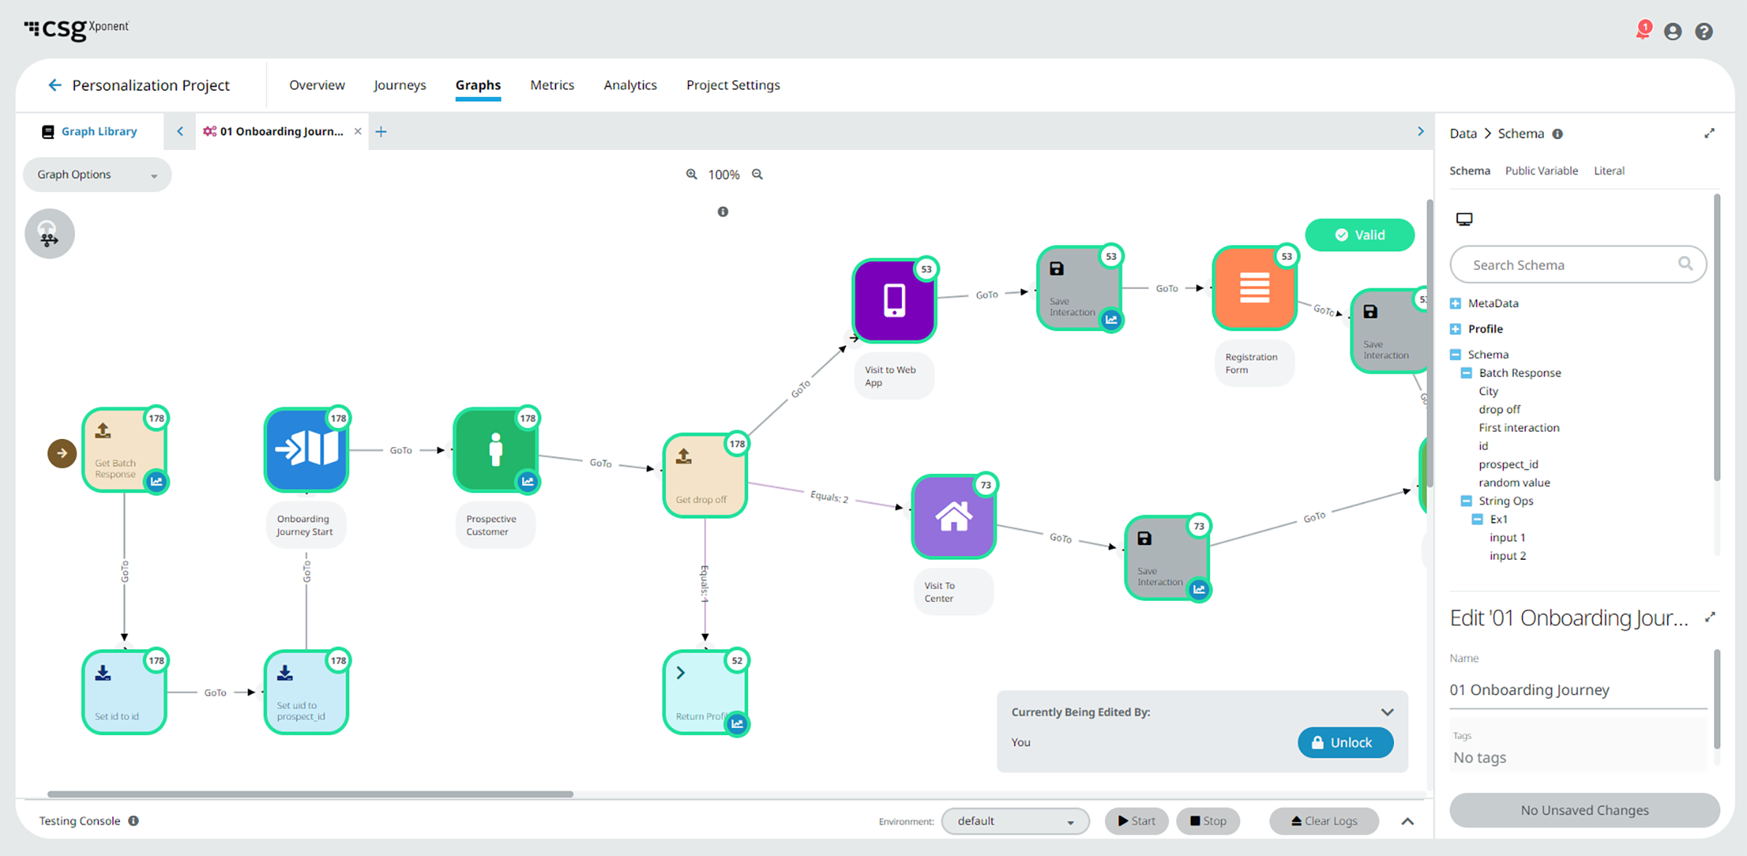The image size is (1747, 856).
Task: Expand the Profile tree node
Action: pyautogui.click(x=1455, y=329)
